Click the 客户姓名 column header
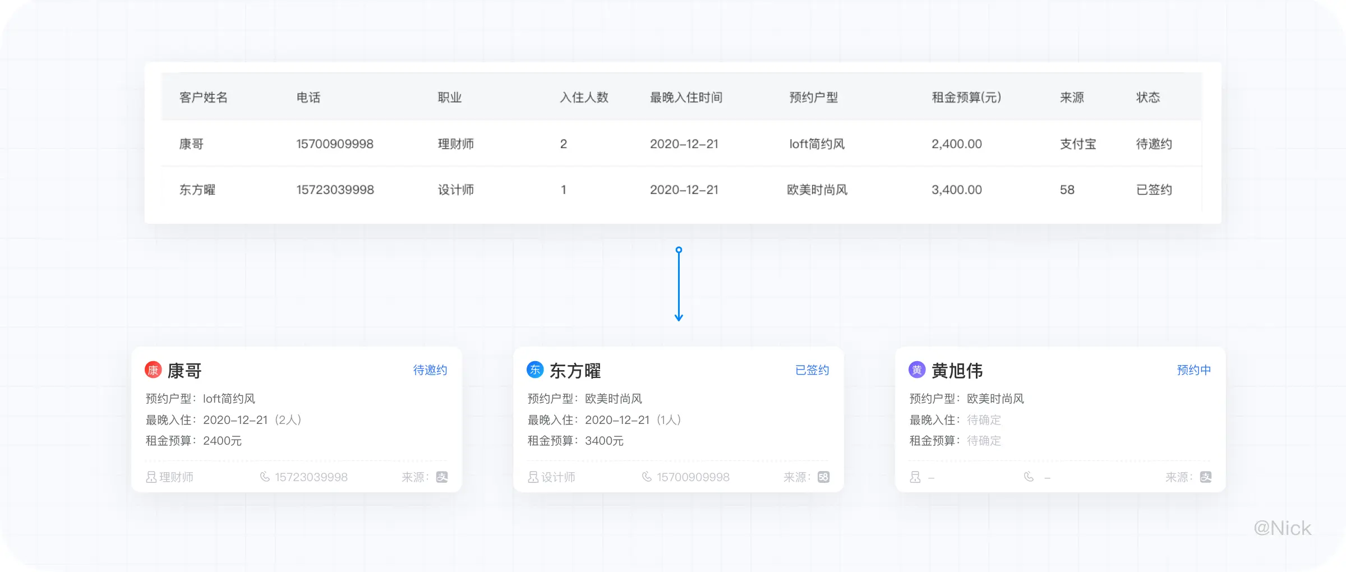1346x572 pixels. point(204,98)
